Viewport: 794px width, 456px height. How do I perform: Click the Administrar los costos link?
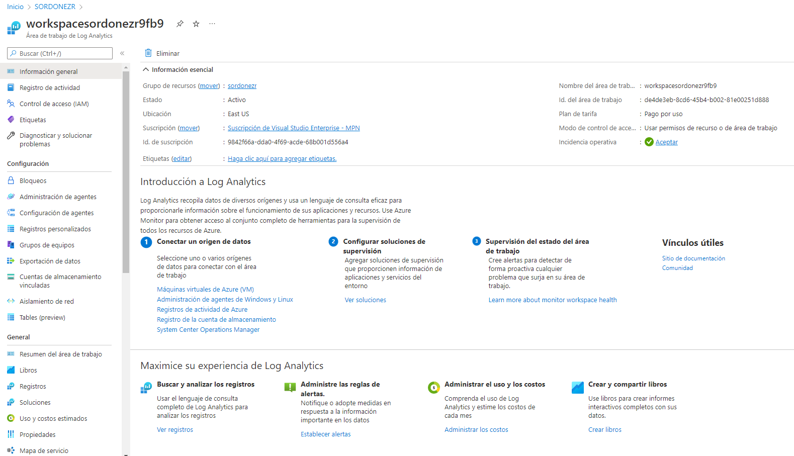[x=476, y=430]
